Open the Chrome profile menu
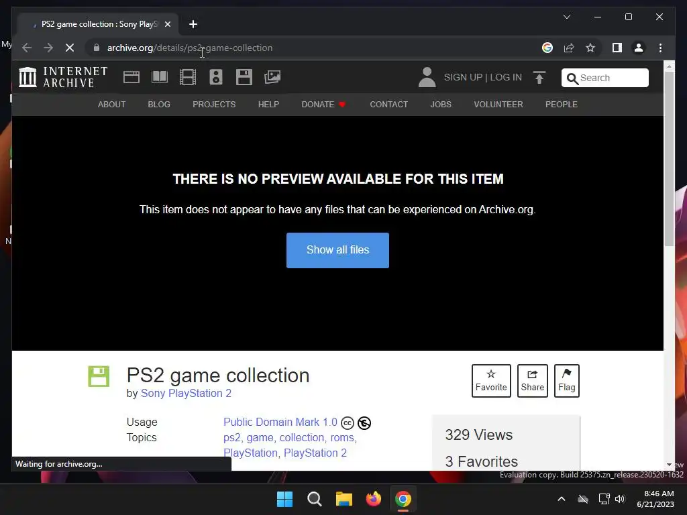Viewport: 687px width, 515px height. (x=639, y=48)
